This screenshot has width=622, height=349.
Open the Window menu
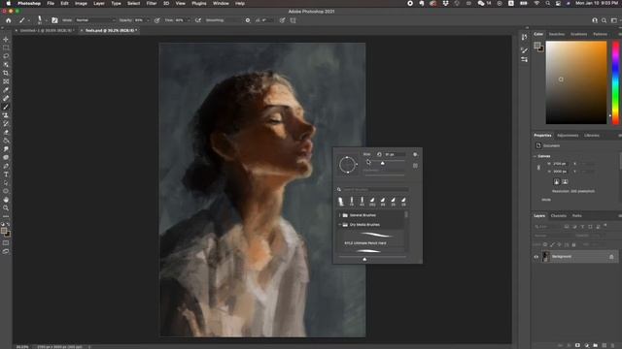pyautogui.click(x=221, y=3)
